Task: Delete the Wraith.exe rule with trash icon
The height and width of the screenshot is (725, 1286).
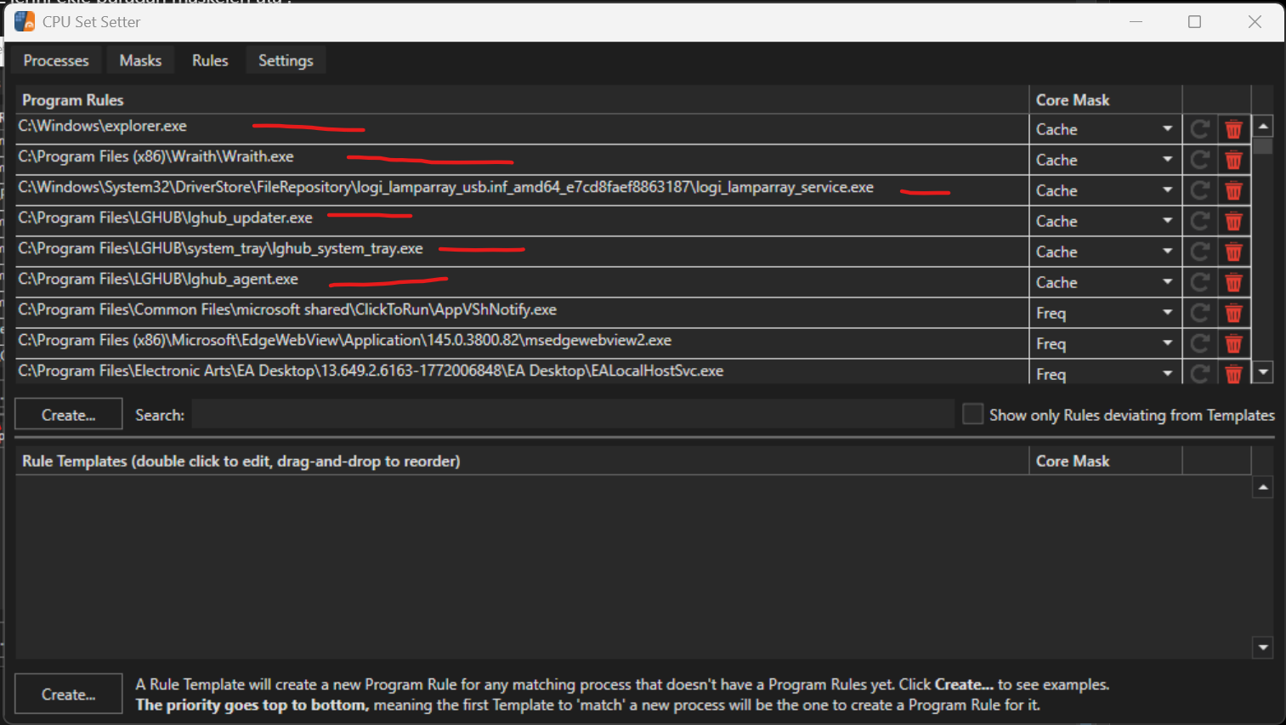Action: 1233,160
